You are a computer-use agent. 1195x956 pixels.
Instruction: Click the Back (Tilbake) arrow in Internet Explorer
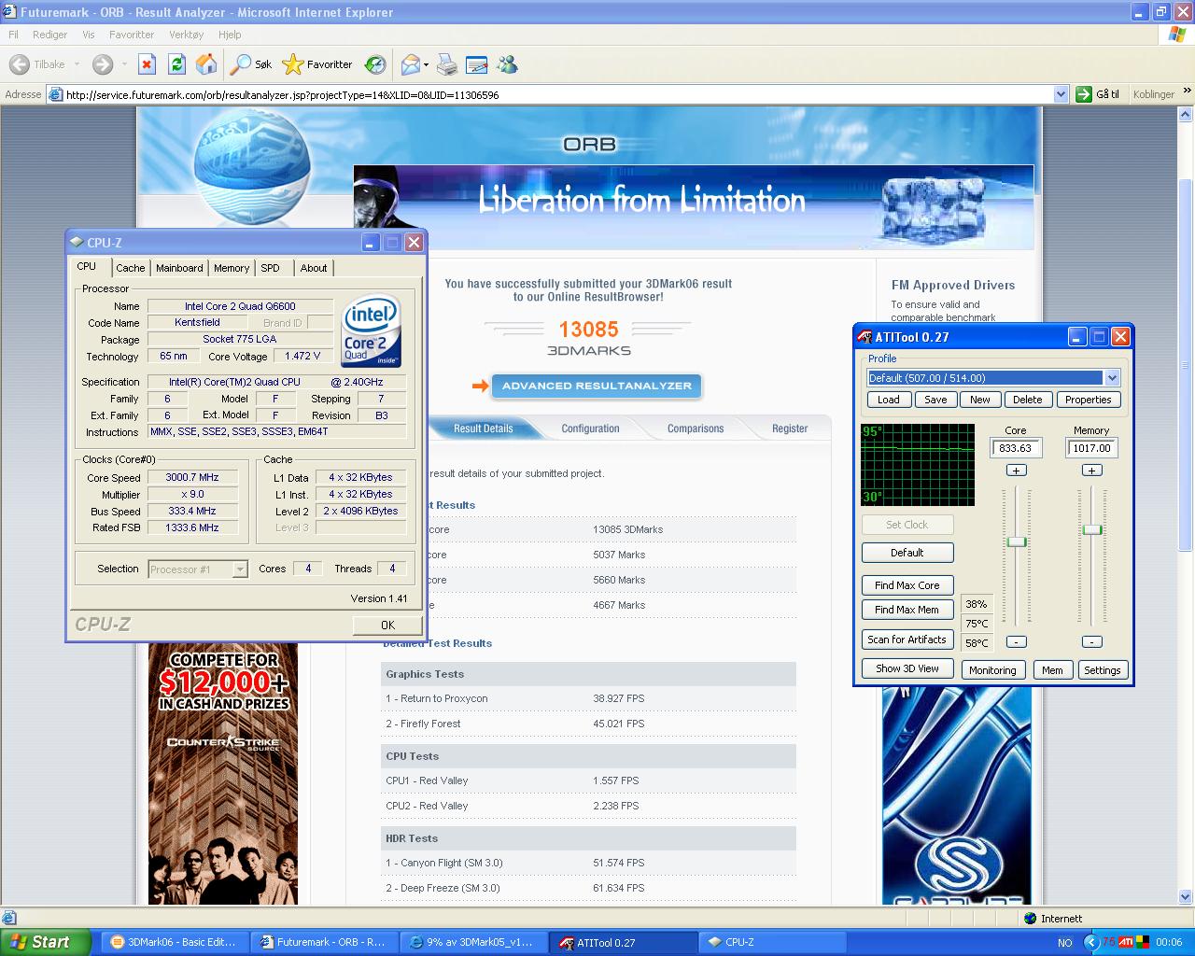point(19,64)
